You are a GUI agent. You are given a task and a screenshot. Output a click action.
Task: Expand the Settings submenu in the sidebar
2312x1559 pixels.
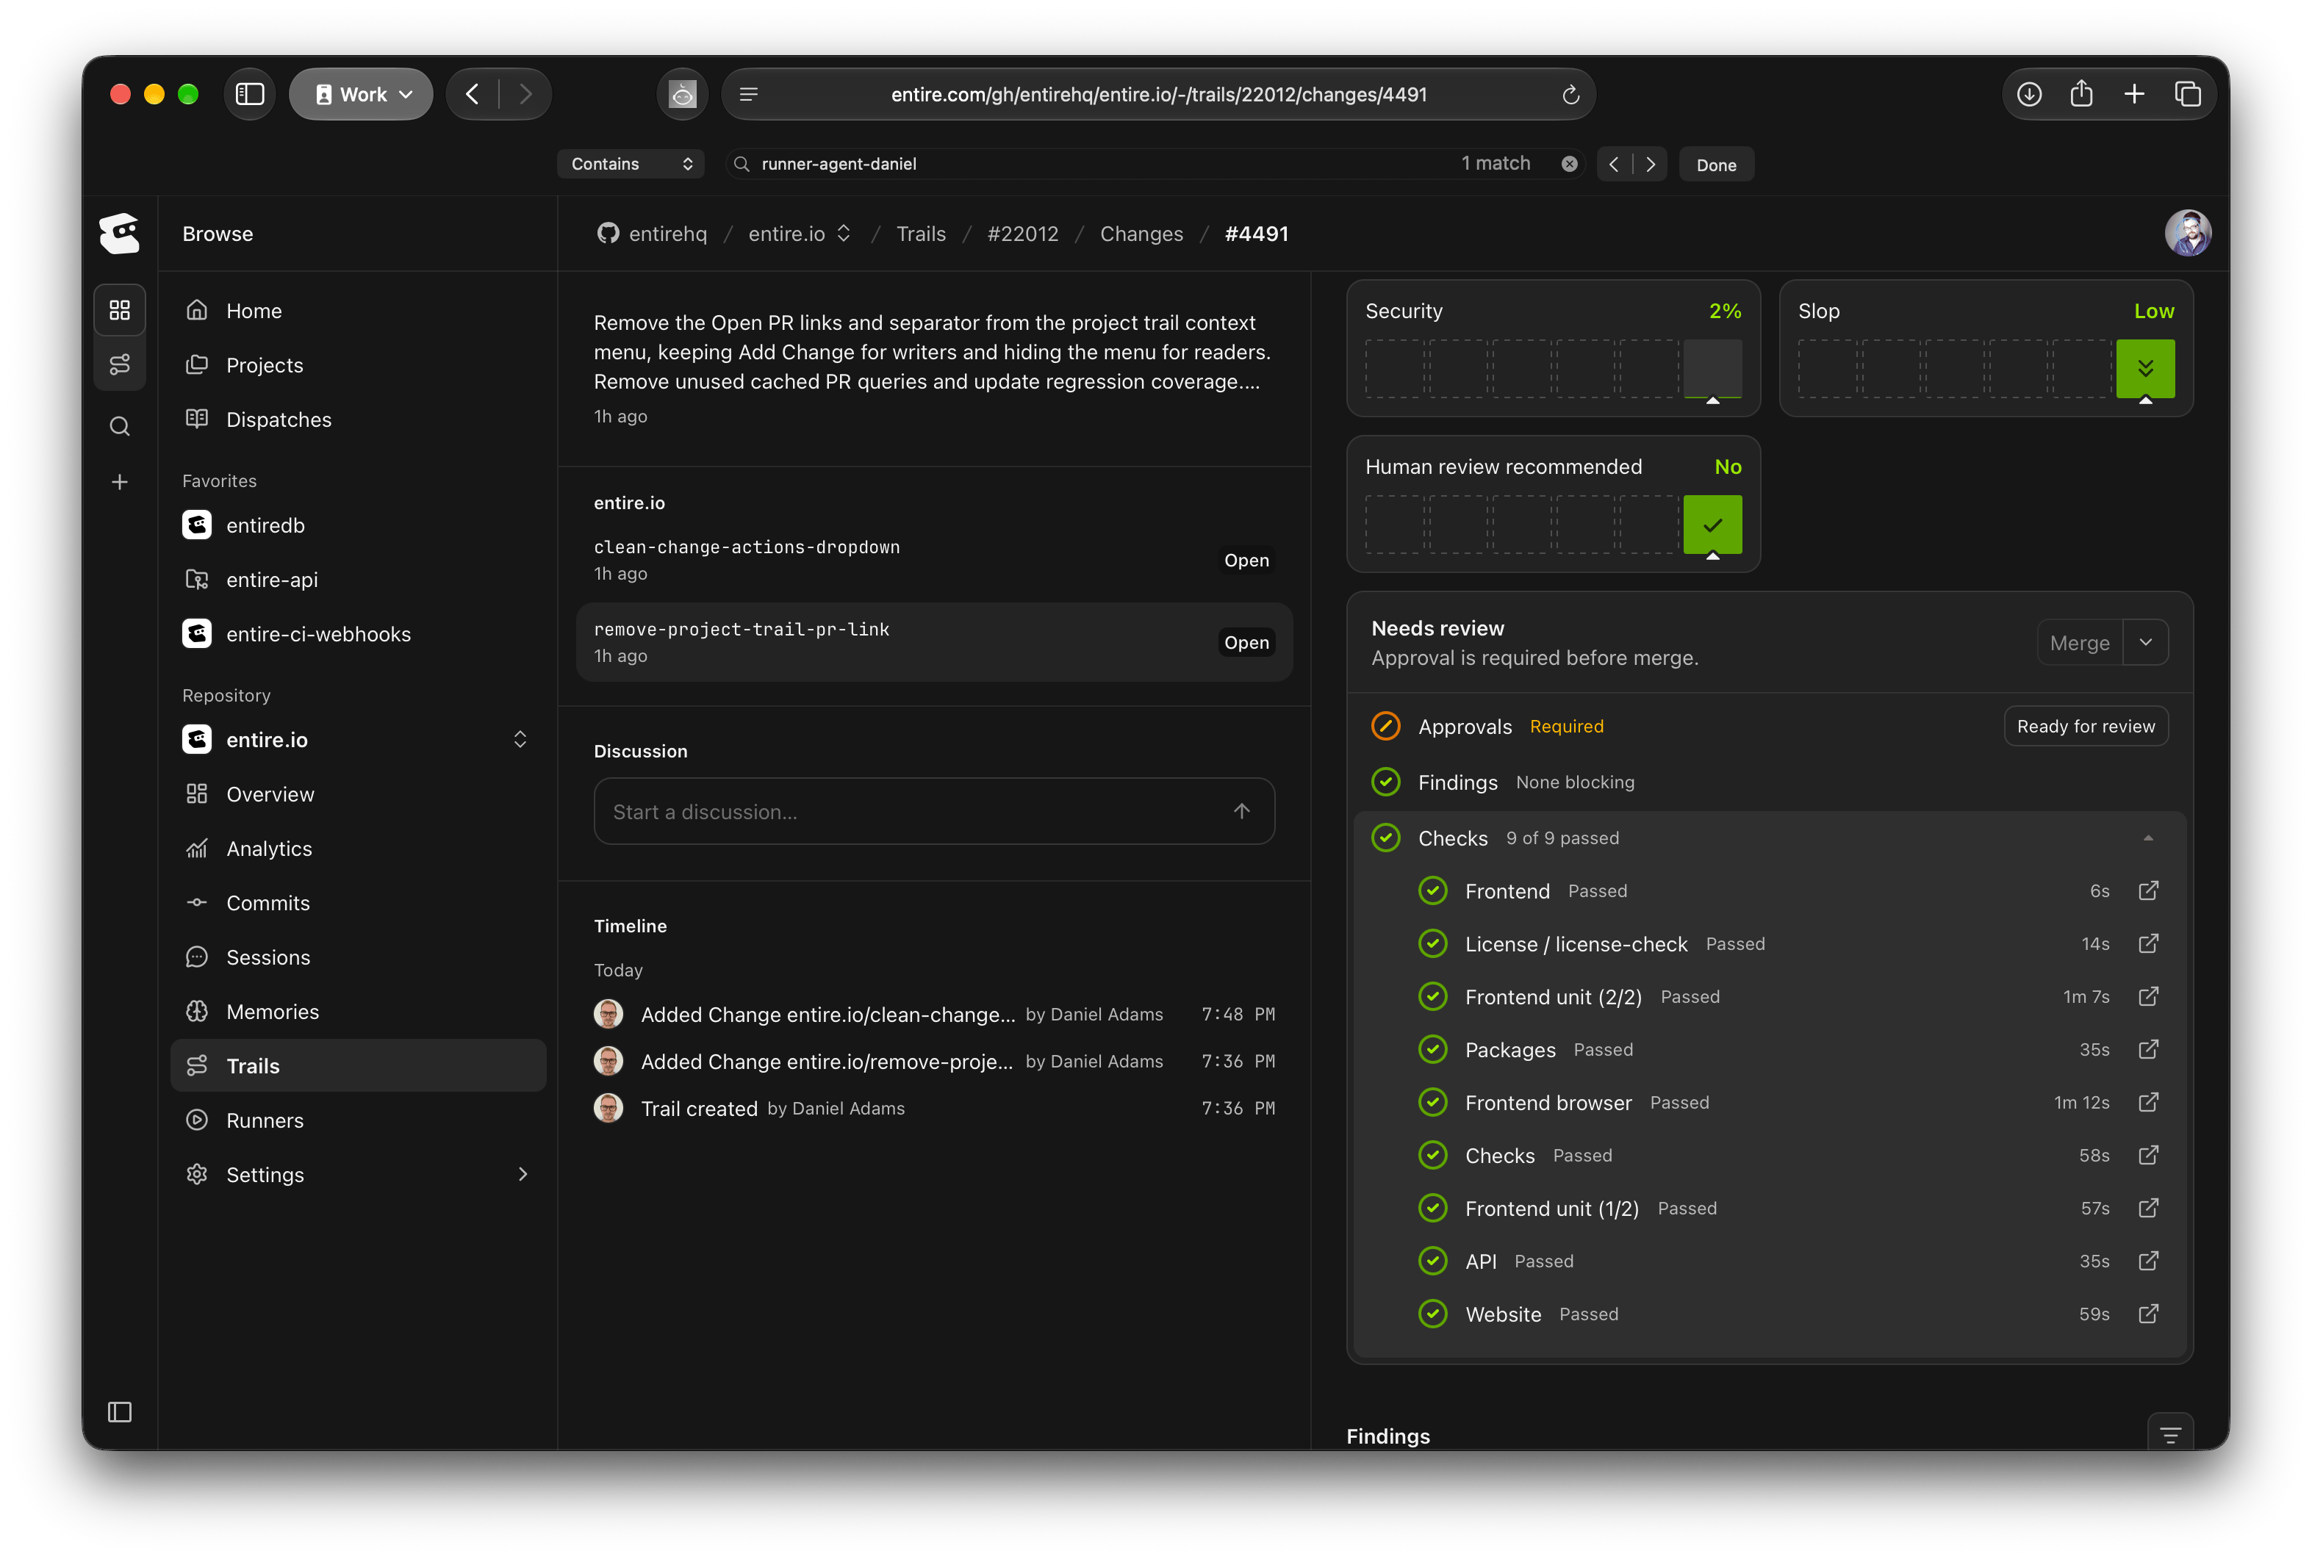(522, 1174)
